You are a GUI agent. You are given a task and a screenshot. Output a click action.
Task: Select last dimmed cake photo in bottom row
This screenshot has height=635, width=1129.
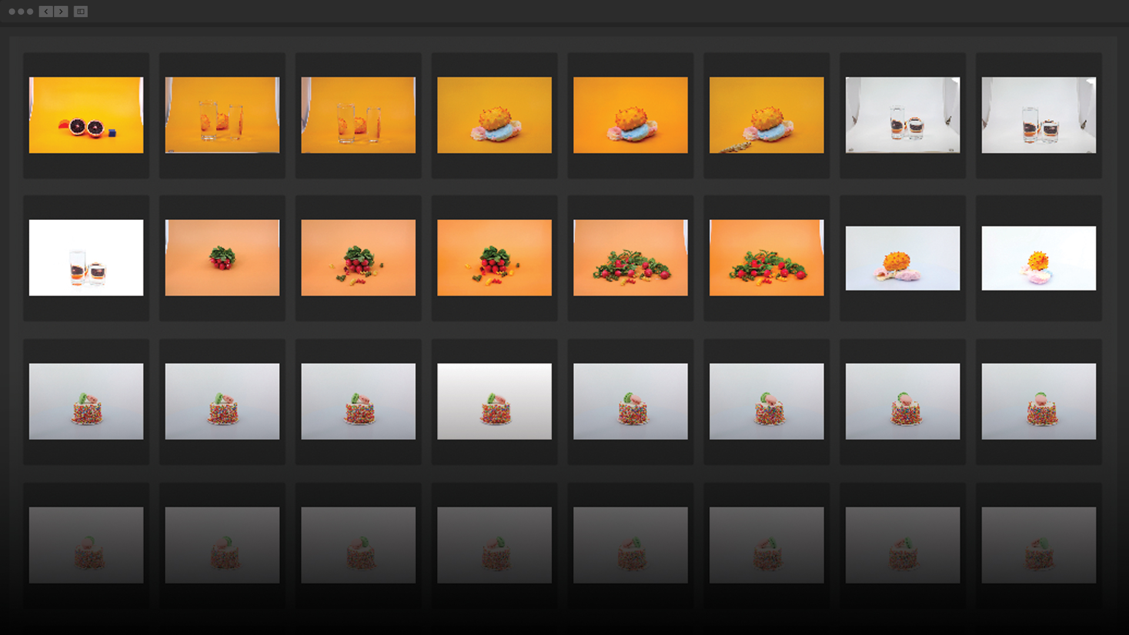1038,545
